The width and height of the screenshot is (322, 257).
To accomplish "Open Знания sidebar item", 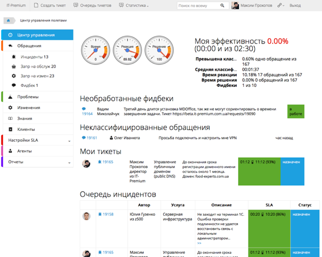I will [37, 119].
